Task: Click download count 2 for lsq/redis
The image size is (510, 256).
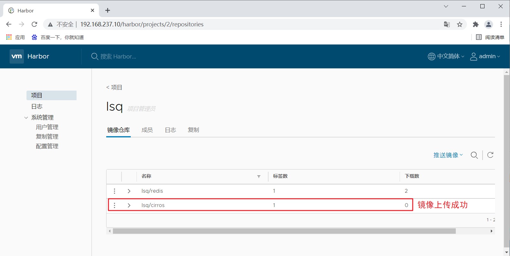Action: tap(406, 191)
